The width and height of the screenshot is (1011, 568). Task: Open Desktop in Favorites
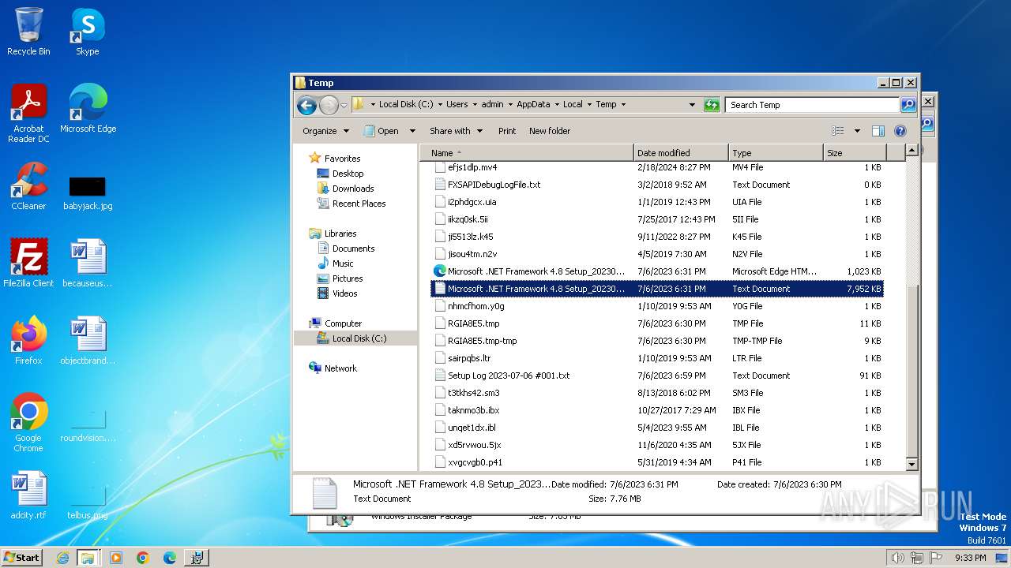click(x=348, y=174)
